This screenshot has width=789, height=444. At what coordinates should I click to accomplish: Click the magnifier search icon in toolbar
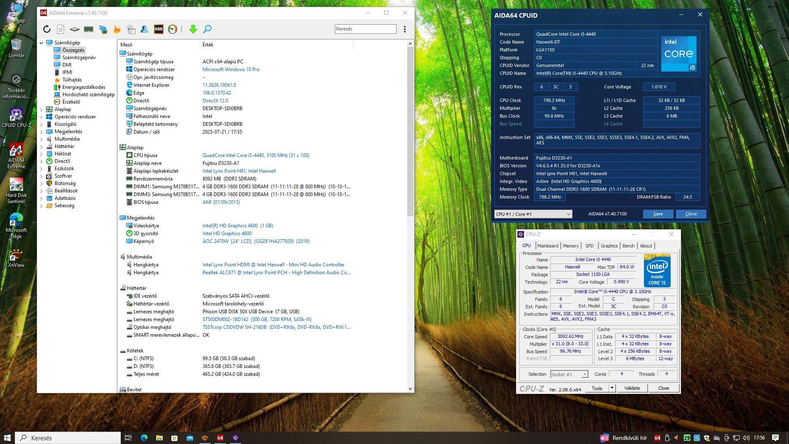point(208,29)
